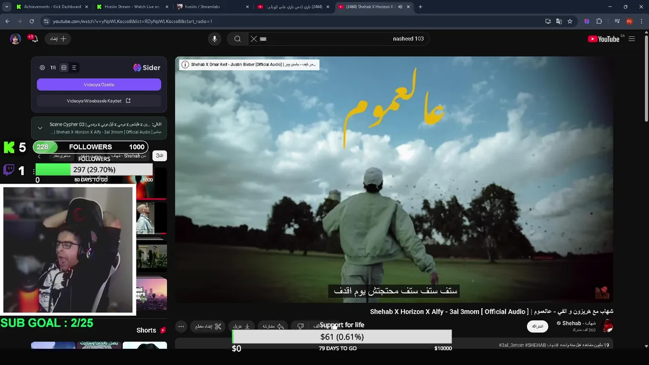
Task: Open site information icon in address bar
Action: coord(46,21)
